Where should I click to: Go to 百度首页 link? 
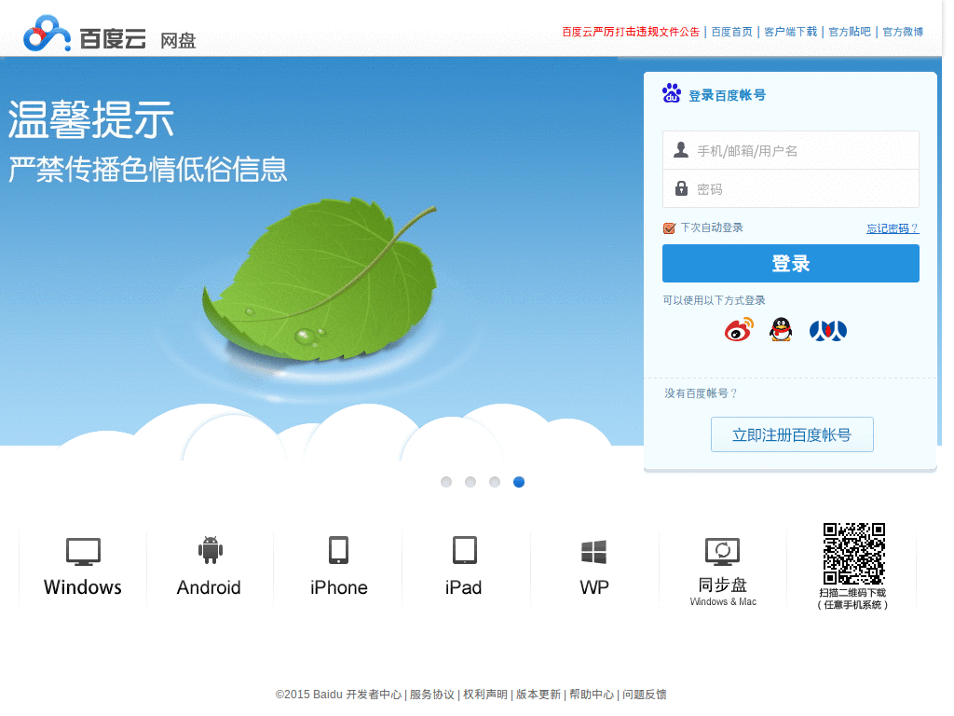[732, 32]
